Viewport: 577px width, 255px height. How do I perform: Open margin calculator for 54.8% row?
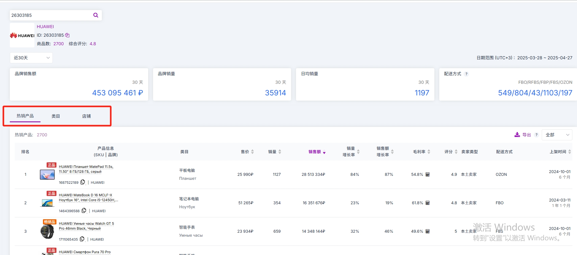[428, 174]
